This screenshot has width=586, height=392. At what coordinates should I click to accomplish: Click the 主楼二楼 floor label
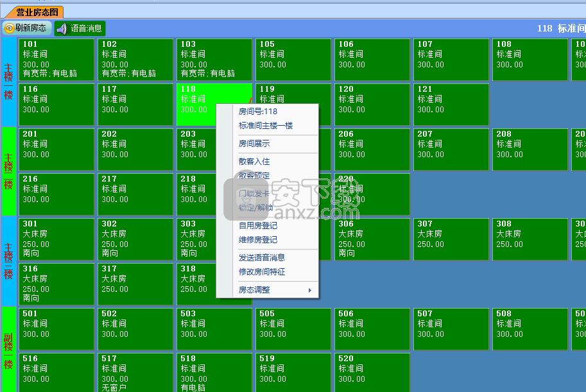coord(8,171)
